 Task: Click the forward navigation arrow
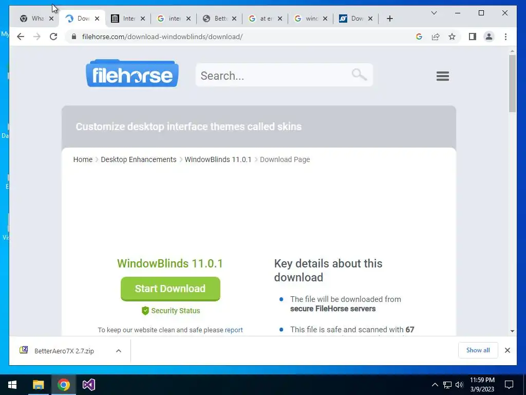click(x=37, y=37)
